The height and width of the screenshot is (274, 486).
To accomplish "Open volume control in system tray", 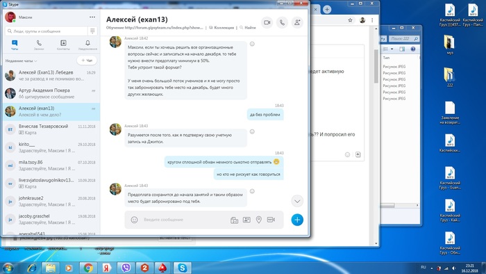I will point(454,268).
